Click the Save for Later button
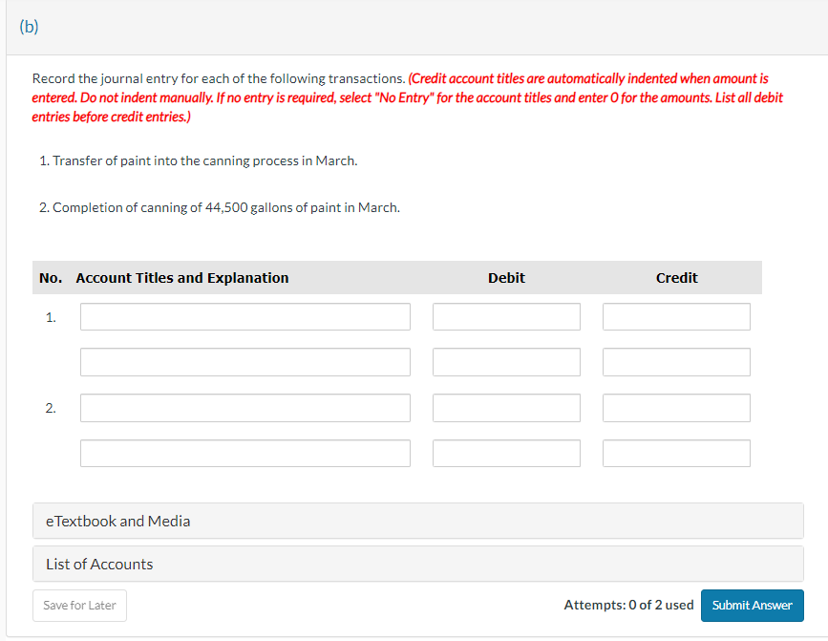828x641 pixels. pyautogui.click(x=79, y=606)
